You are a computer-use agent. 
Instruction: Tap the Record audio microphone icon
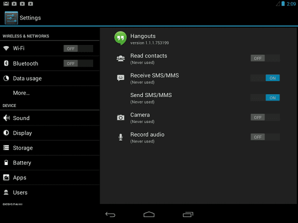121,137
